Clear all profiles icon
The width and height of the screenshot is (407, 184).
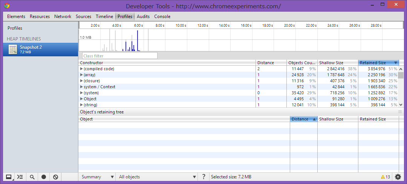[55, 177]
